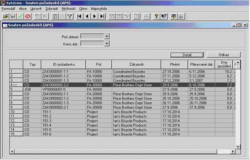Image resolution: width=250 pixels, height=160 pixels.
Task: Click the Detail button
Action: tap(187, 55)
